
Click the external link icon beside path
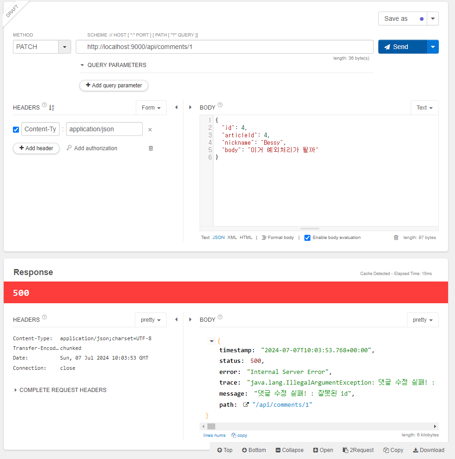pos(246,404)
